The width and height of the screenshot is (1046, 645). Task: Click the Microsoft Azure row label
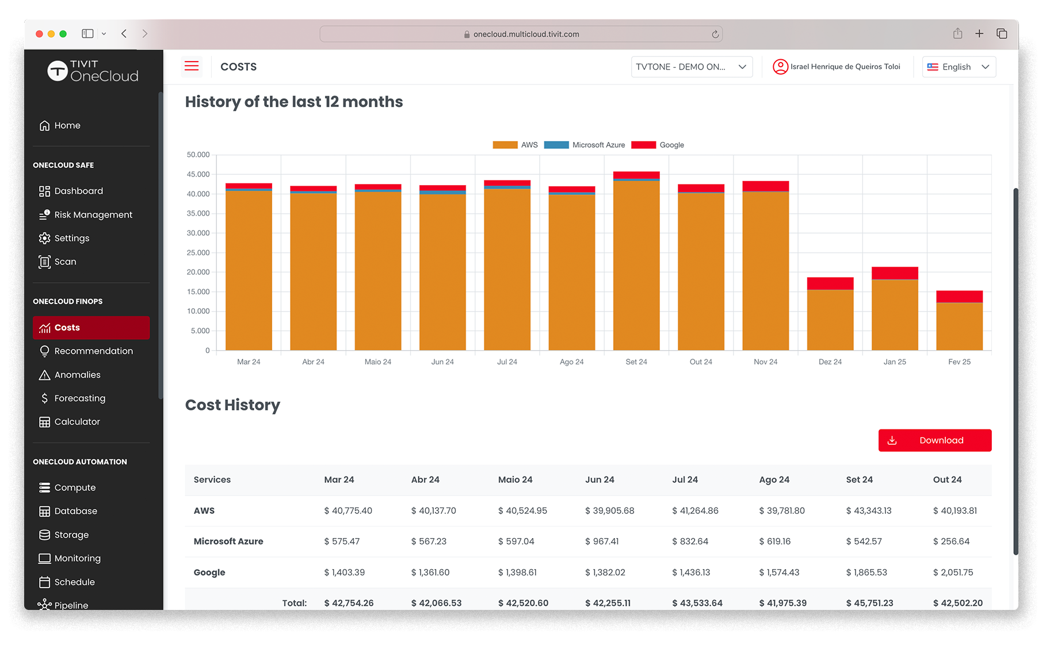click(x=228, y=542)
